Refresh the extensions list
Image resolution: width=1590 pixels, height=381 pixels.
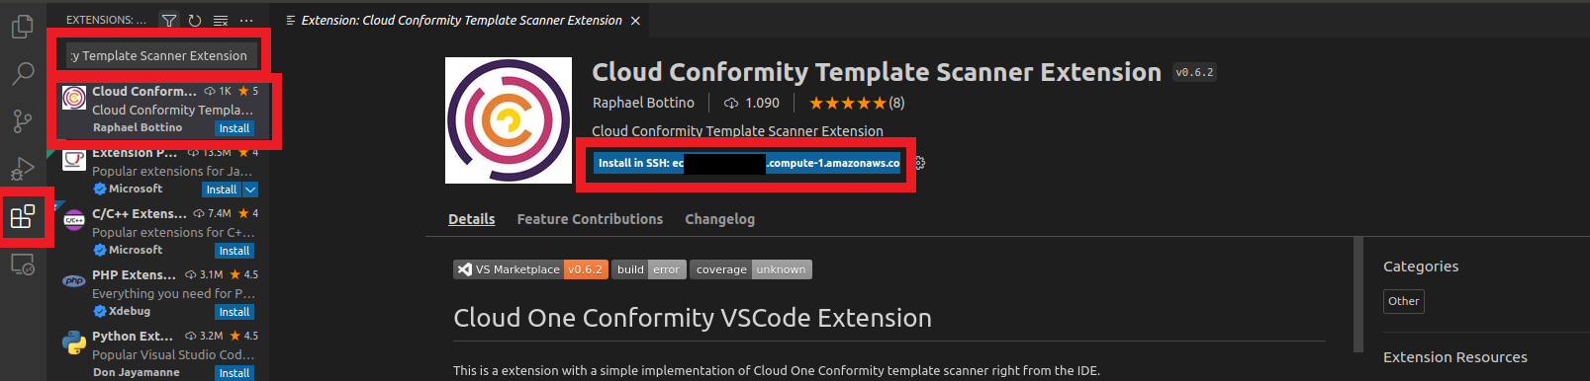point(195,20)
